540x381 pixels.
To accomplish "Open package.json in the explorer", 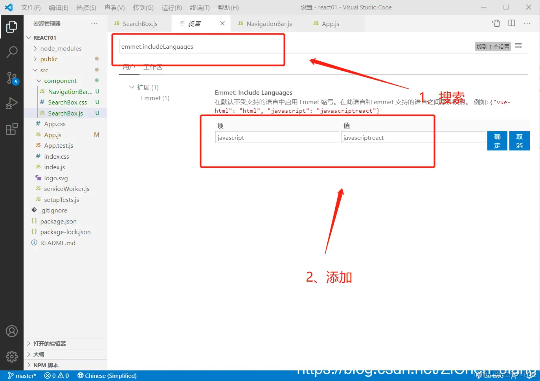I will [x=65, y=221].
